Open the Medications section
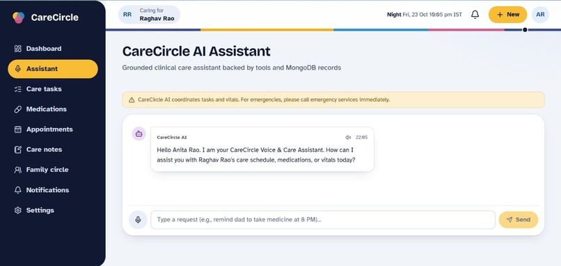Viewport: 561px width, 266px height. [53, 109]
